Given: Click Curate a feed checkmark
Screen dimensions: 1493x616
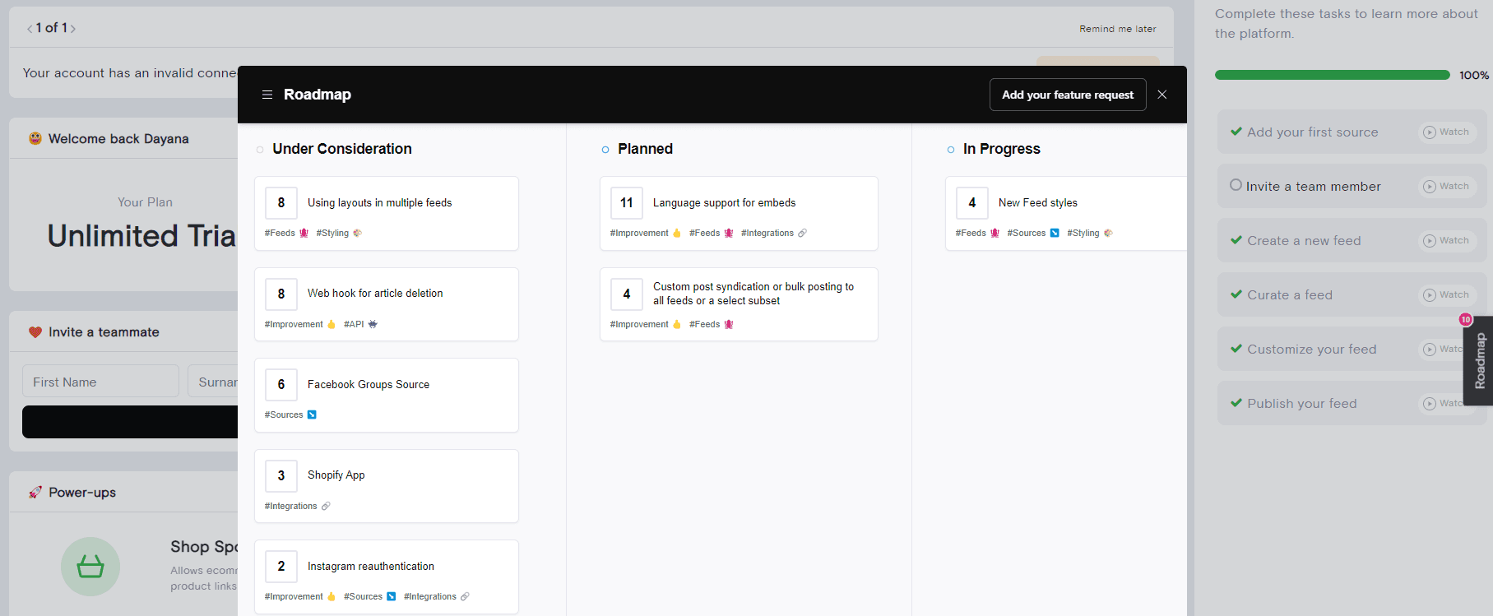Looking at the screenshot, I should [x=1236, y=294].
